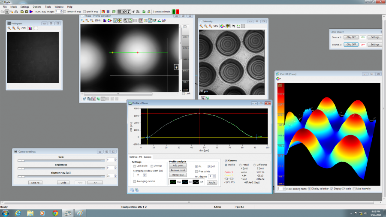Select the Fitted radio button
The width and height of the screenshot is (386, 217).
click(241, 165)
